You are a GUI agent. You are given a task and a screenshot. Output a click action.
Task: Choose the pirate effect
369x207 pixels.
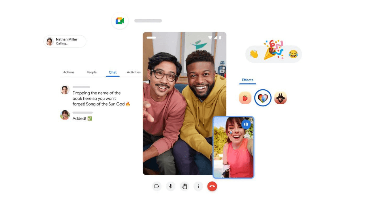click(x=280, y=98)
